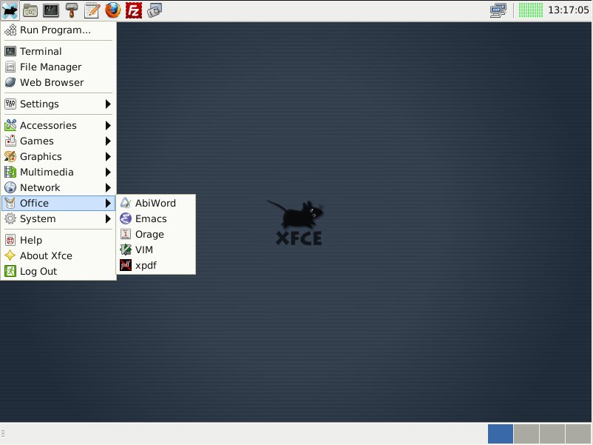This screenshot has height=445, width=593.
Task: Click the 13:17:05 panel clock
Action: (568, 10)
